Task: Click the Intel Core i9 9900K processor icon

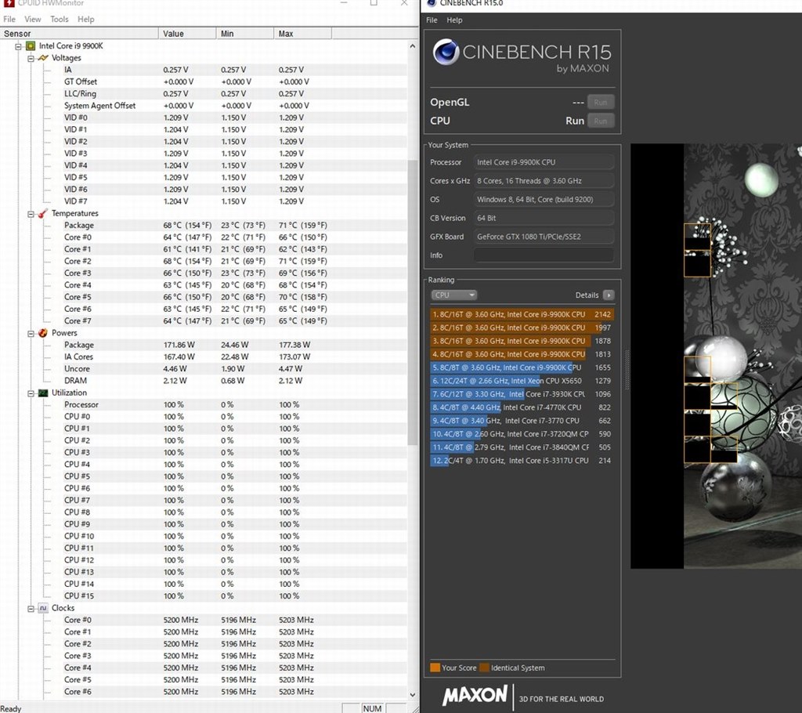Action: [x=29, y=45]
